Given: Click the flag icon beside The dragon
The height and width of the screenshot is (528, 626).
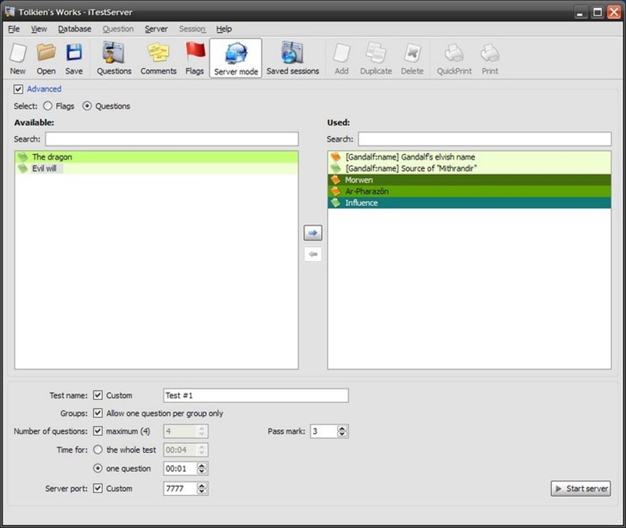Looking at the screenshot, I should click(23, 157).
